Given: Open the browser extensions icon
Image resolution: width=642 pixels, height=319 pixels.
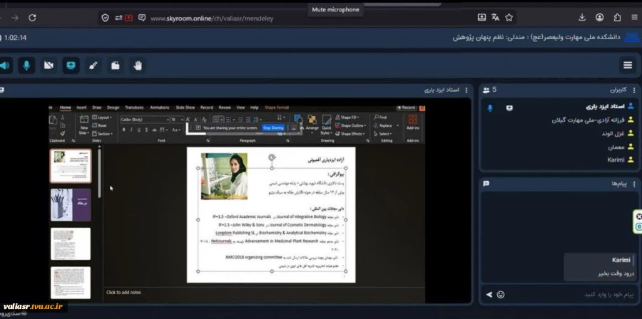Looking at the screenshot, I should pyautogui.click(x=618, y=17).
